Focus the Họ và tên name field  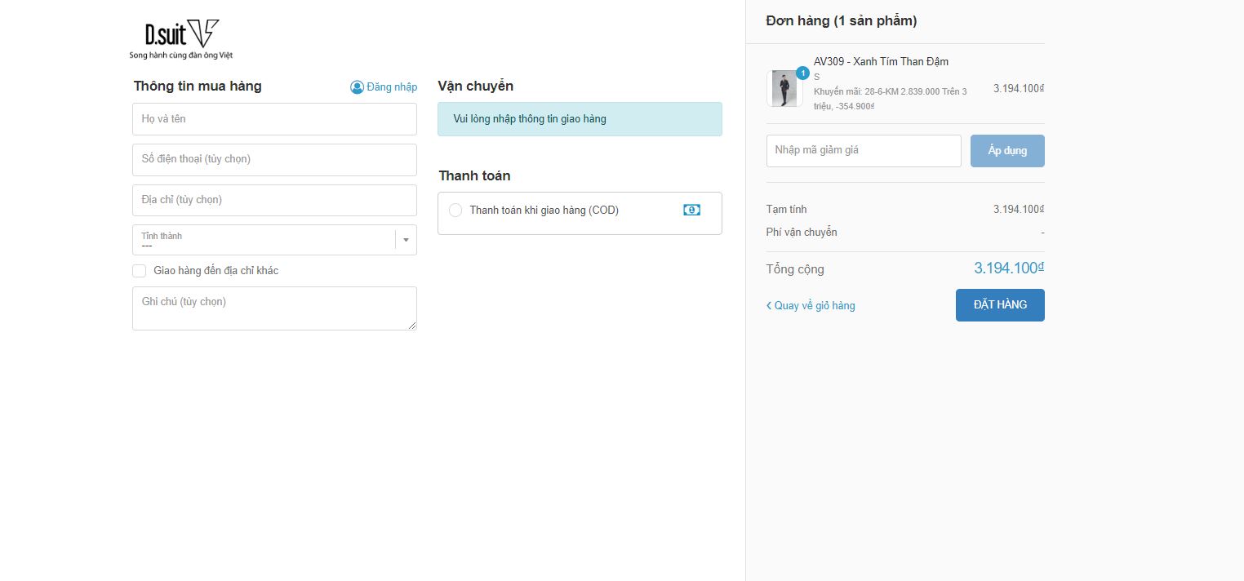click(x=274, y=119)
